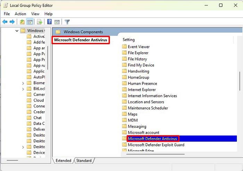Click the tree pane vertical scrollbar

(x=48, y=58)
